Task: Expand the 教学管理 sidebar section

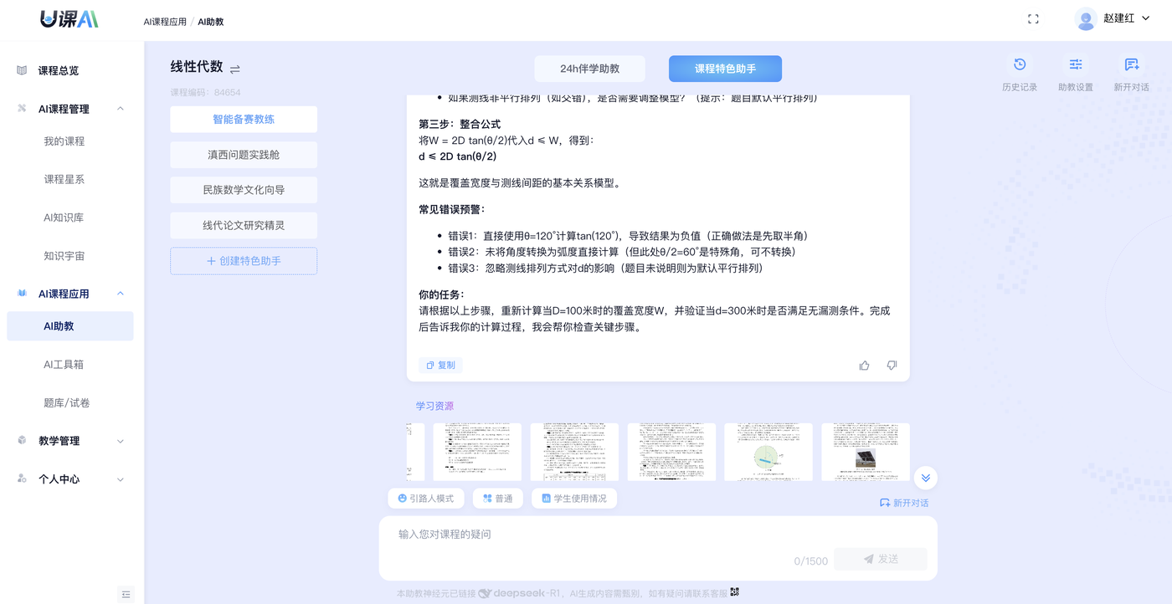Action: click(x=121, y=441)
